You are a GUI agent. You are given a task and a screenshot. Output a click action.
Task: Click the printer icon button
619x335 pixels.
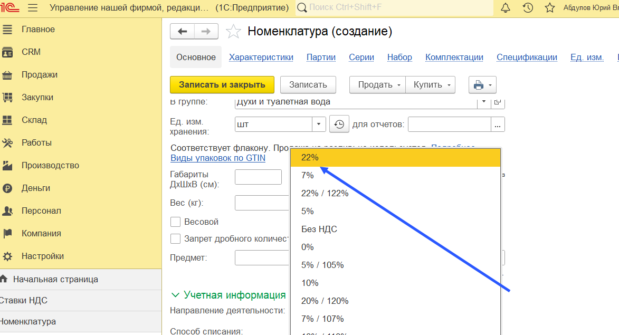pos(479,85)
